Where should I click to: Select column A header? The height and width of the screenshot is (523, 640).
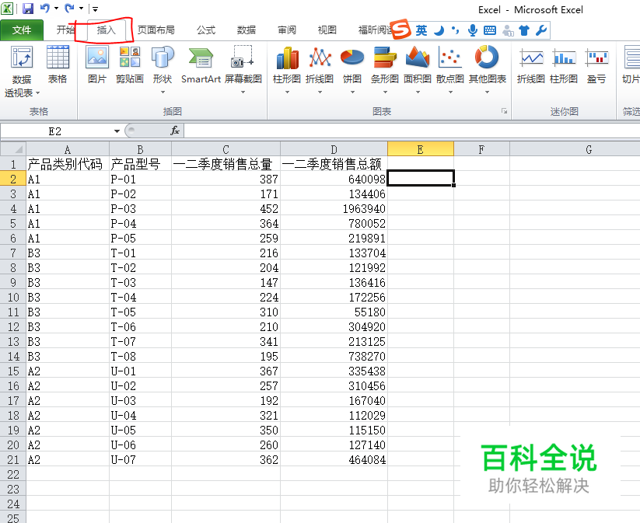coord(68,149)
